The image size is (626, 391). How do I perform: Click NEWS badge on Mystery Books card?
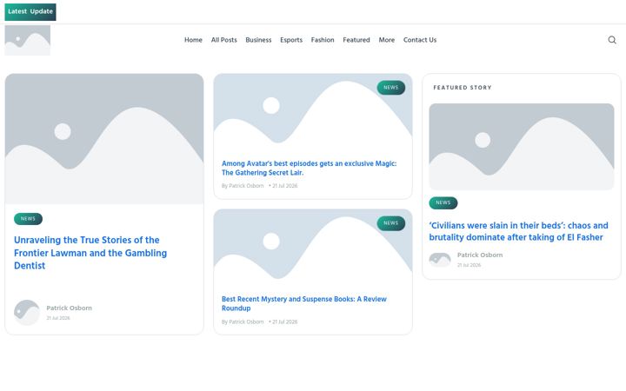tap(391, 223)
